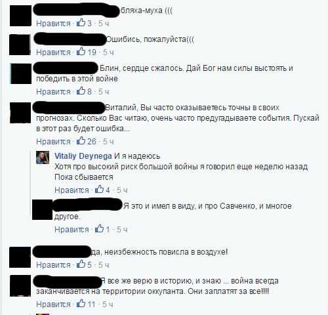This screenshot has width=328, height=315.
Task: Open likes list showing 8 likes
Action: [x=84, y=91]
